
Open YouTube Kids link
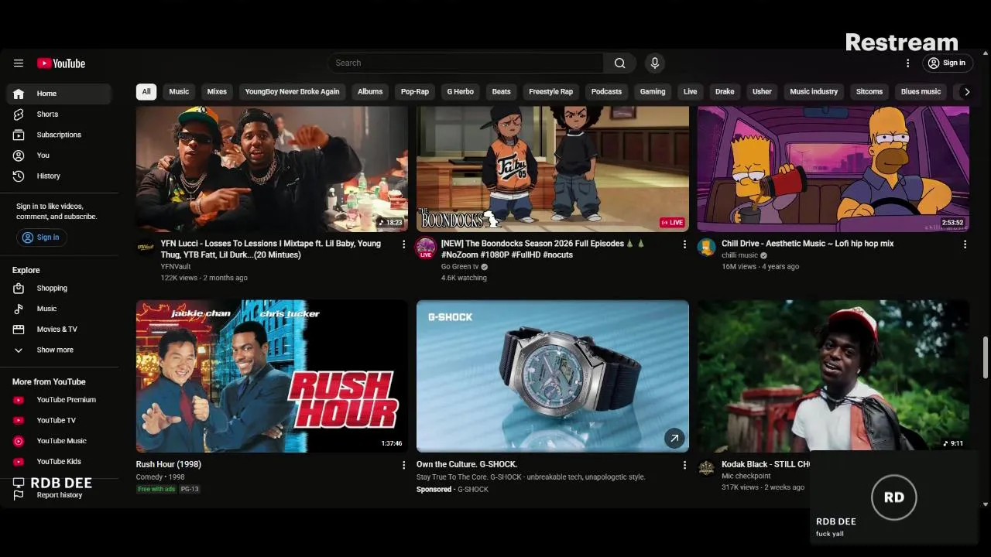pyautogui.click(x=60, y=462)
